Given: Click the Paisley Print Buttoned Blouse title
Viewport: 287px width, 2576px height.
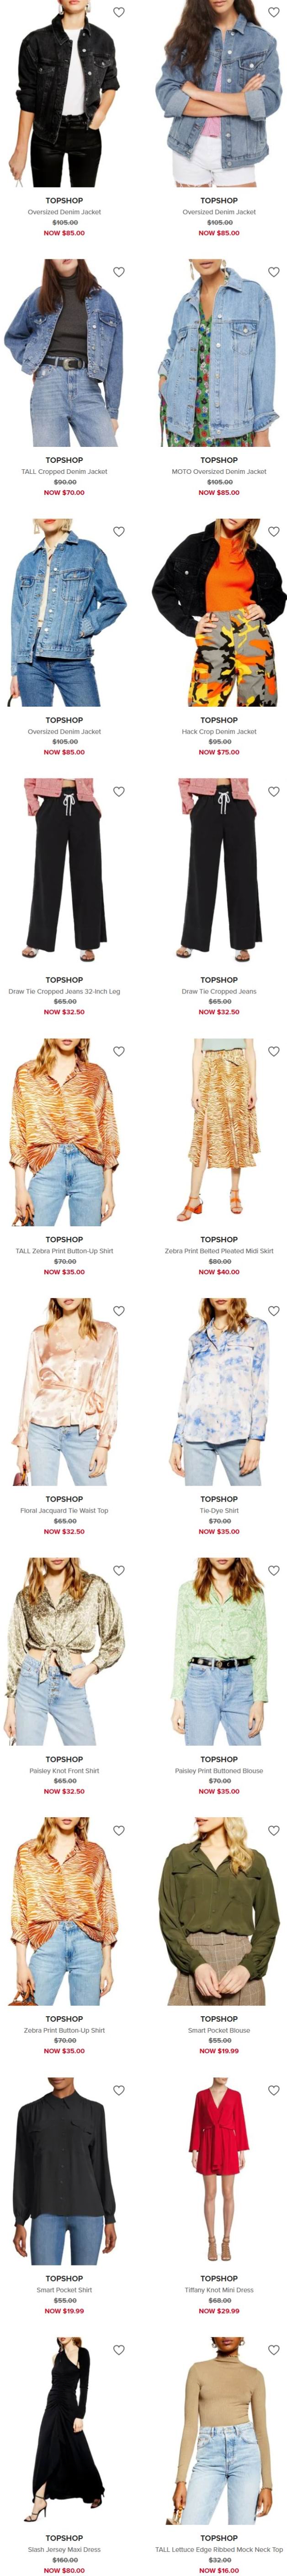Looking at the screenshot, I should 219,1771.
